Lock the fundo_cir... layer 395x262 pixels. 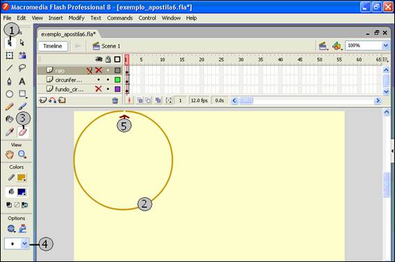(108, 89)
